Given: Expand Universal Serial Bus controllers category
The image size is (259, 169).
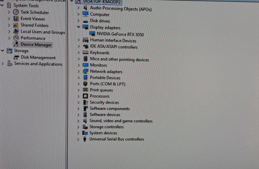Looking at the screenshot, I should [x=78, y=139].
